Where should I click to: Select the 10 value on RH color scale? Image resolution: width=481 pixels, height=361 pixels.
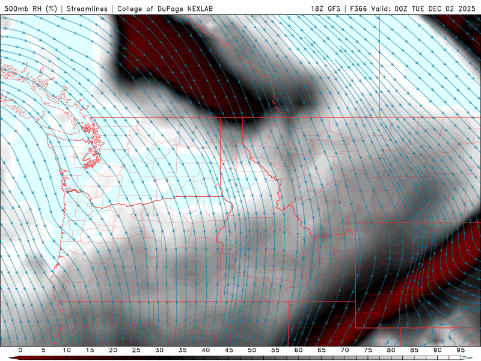67,350
